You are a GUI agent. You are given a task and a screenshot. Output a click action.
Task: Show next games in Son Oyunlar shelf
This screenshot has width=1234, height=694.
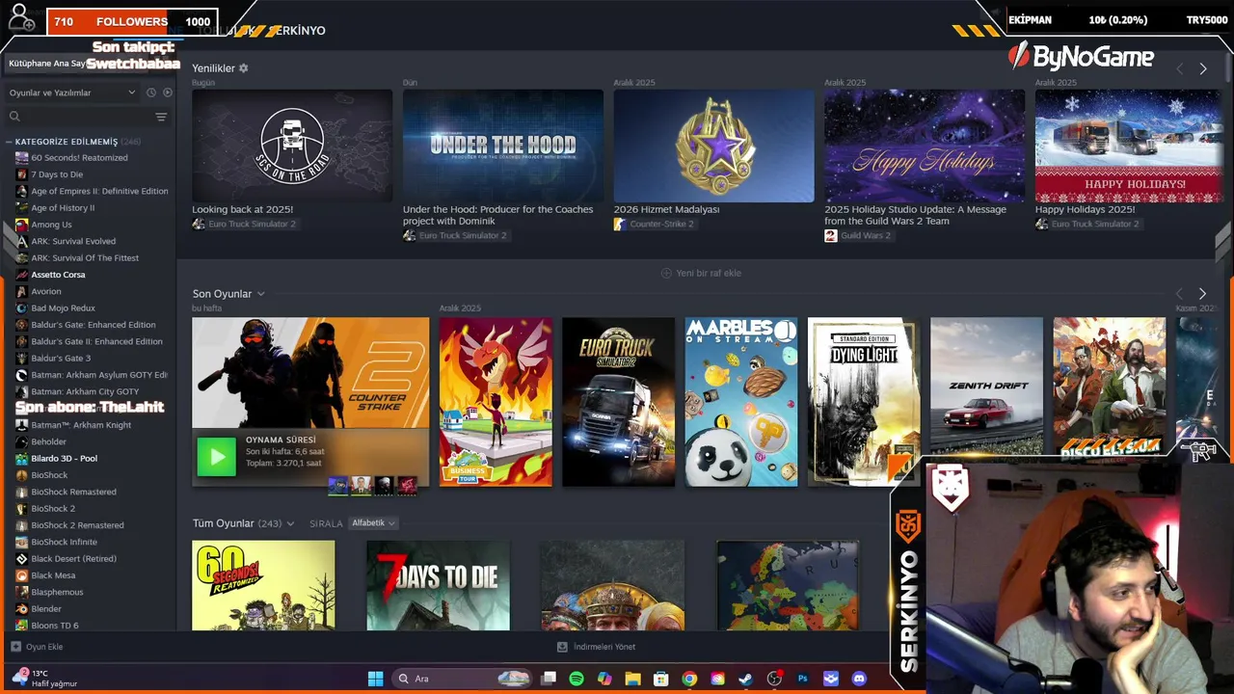tap(1202, 293)
